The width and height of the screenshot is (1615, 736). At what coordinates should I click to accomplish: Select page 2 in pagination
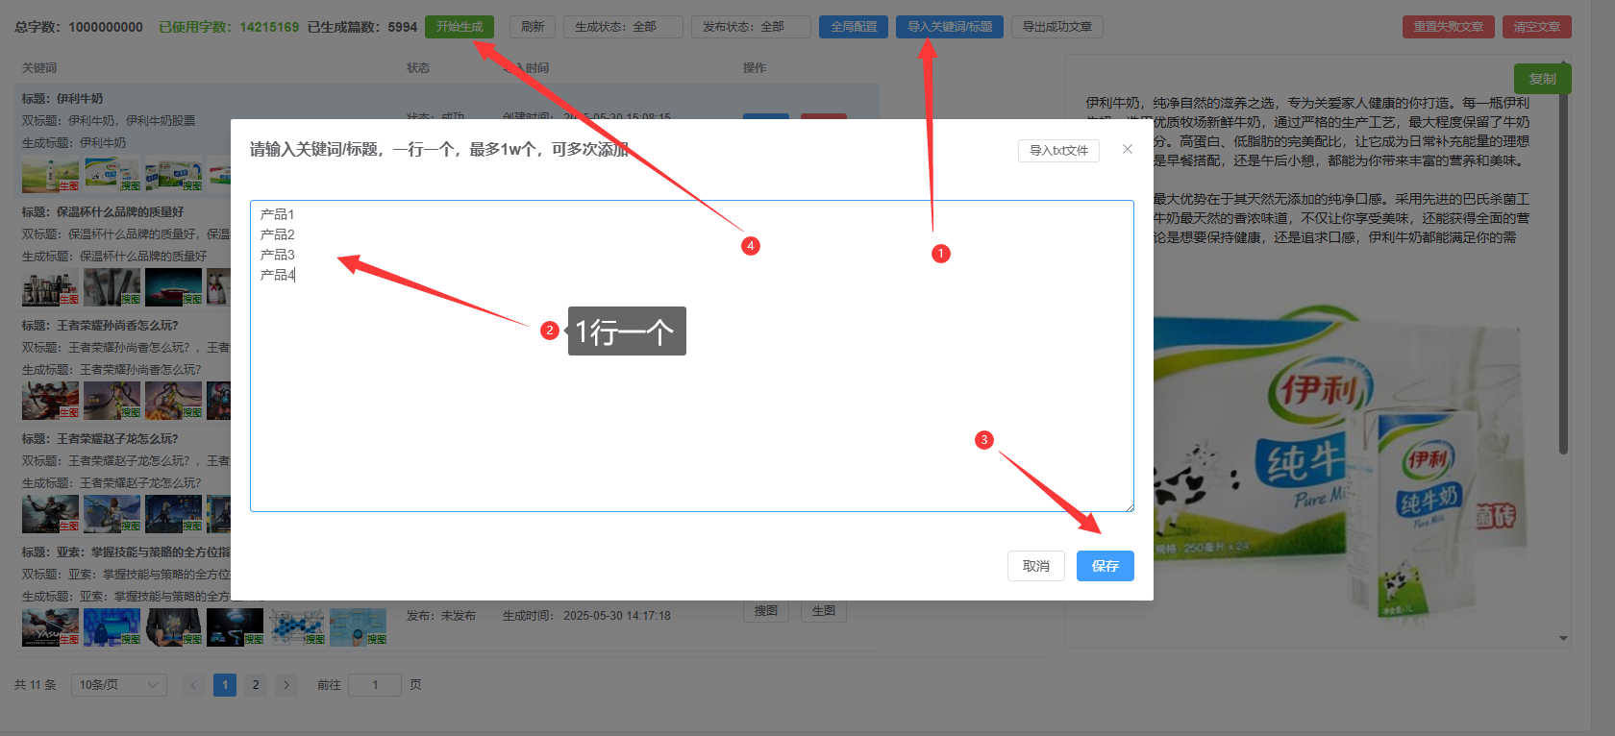[x=256, y=685]
